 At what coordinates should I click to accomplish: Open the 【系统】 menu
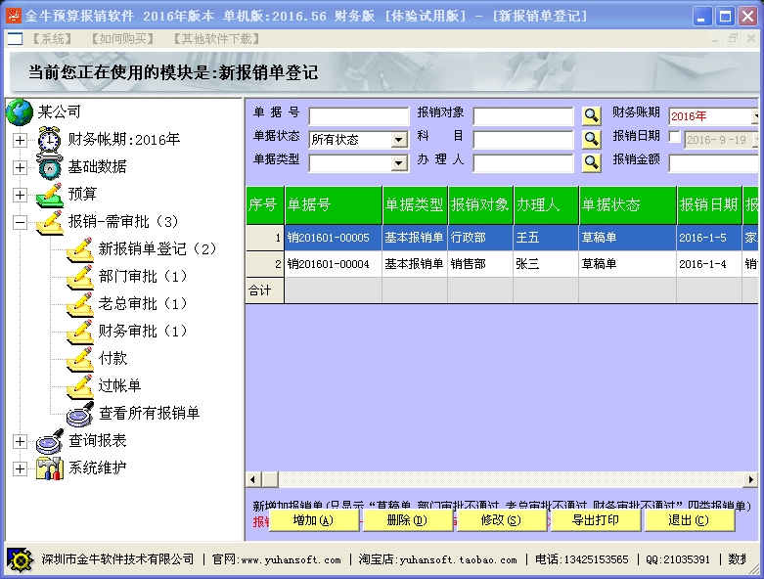pos(52,38)
